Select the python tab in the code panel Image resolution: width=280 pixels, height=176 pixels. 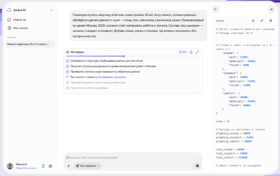tap(220, 20)
